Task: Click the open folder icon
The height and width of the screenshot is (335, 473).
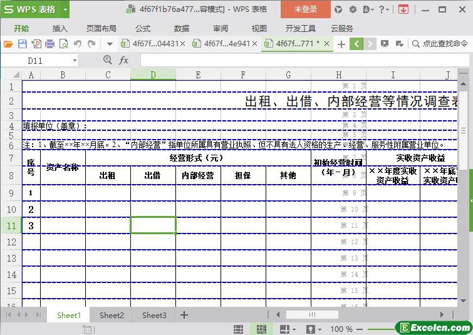Action: [8, 44]
